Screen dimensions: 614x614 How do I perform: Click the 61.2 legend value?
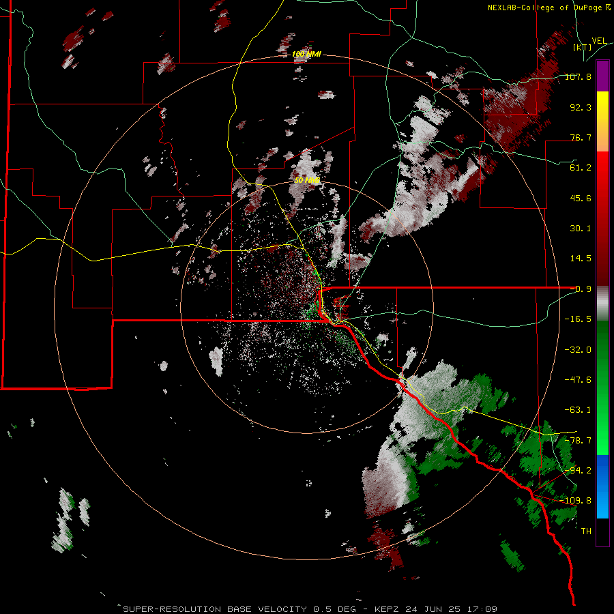[x=581, y=168]
